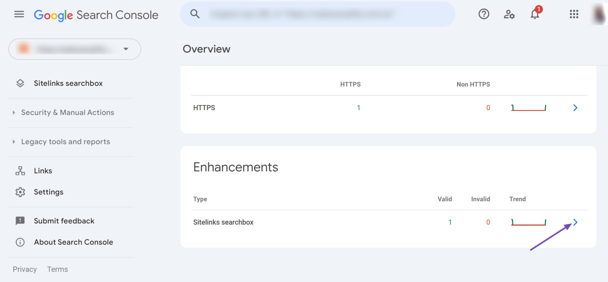Viewport: 608px width, 282px height.
Task: Open Links in the sidebar
Action: (x=43, y=171)
